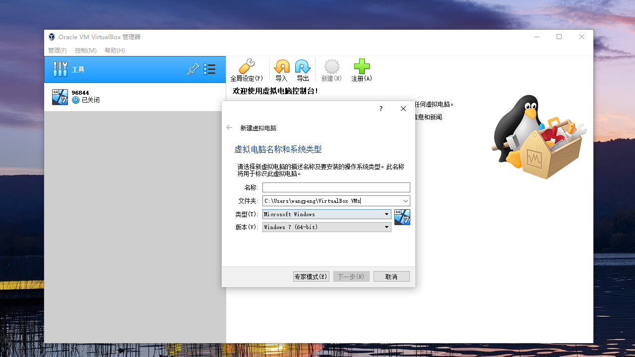635x357 pixels.
Task: Click the 专家模式(E) button
Action: (311, 276)
